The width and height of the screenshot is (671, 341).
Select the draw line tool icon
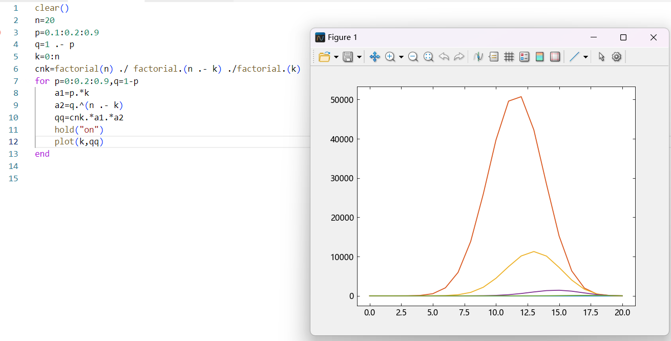tap(574, 57)
